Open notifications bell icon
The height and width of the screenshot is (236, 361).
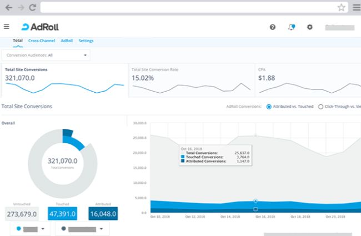coord(291,27)
